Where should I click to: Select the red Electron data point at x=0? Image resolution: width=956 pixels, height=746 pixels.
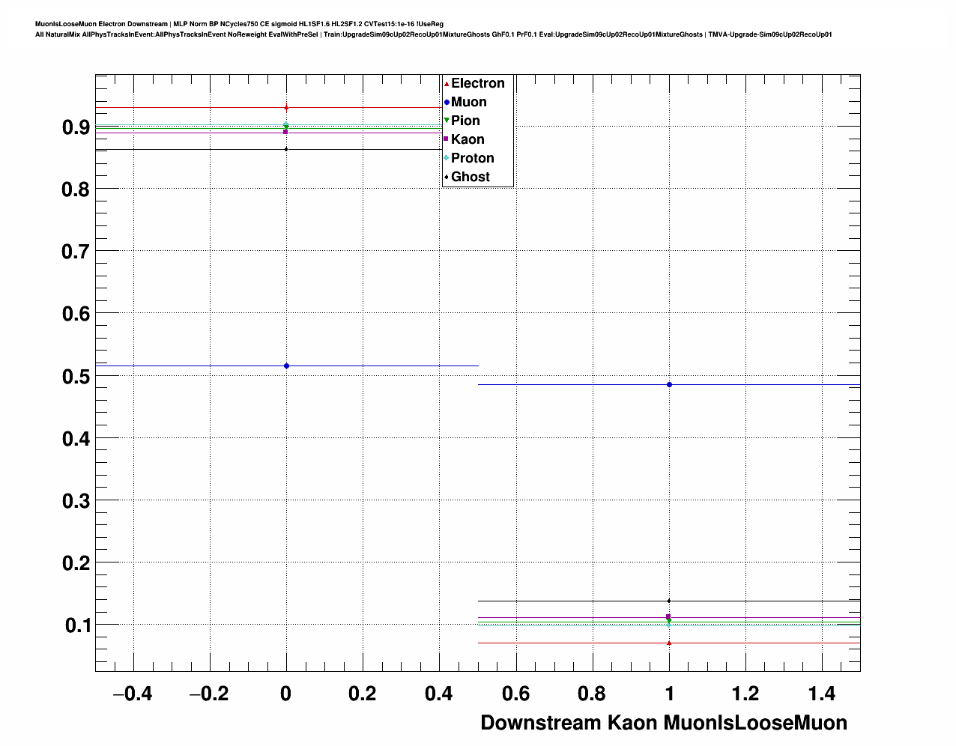point(286,108)
